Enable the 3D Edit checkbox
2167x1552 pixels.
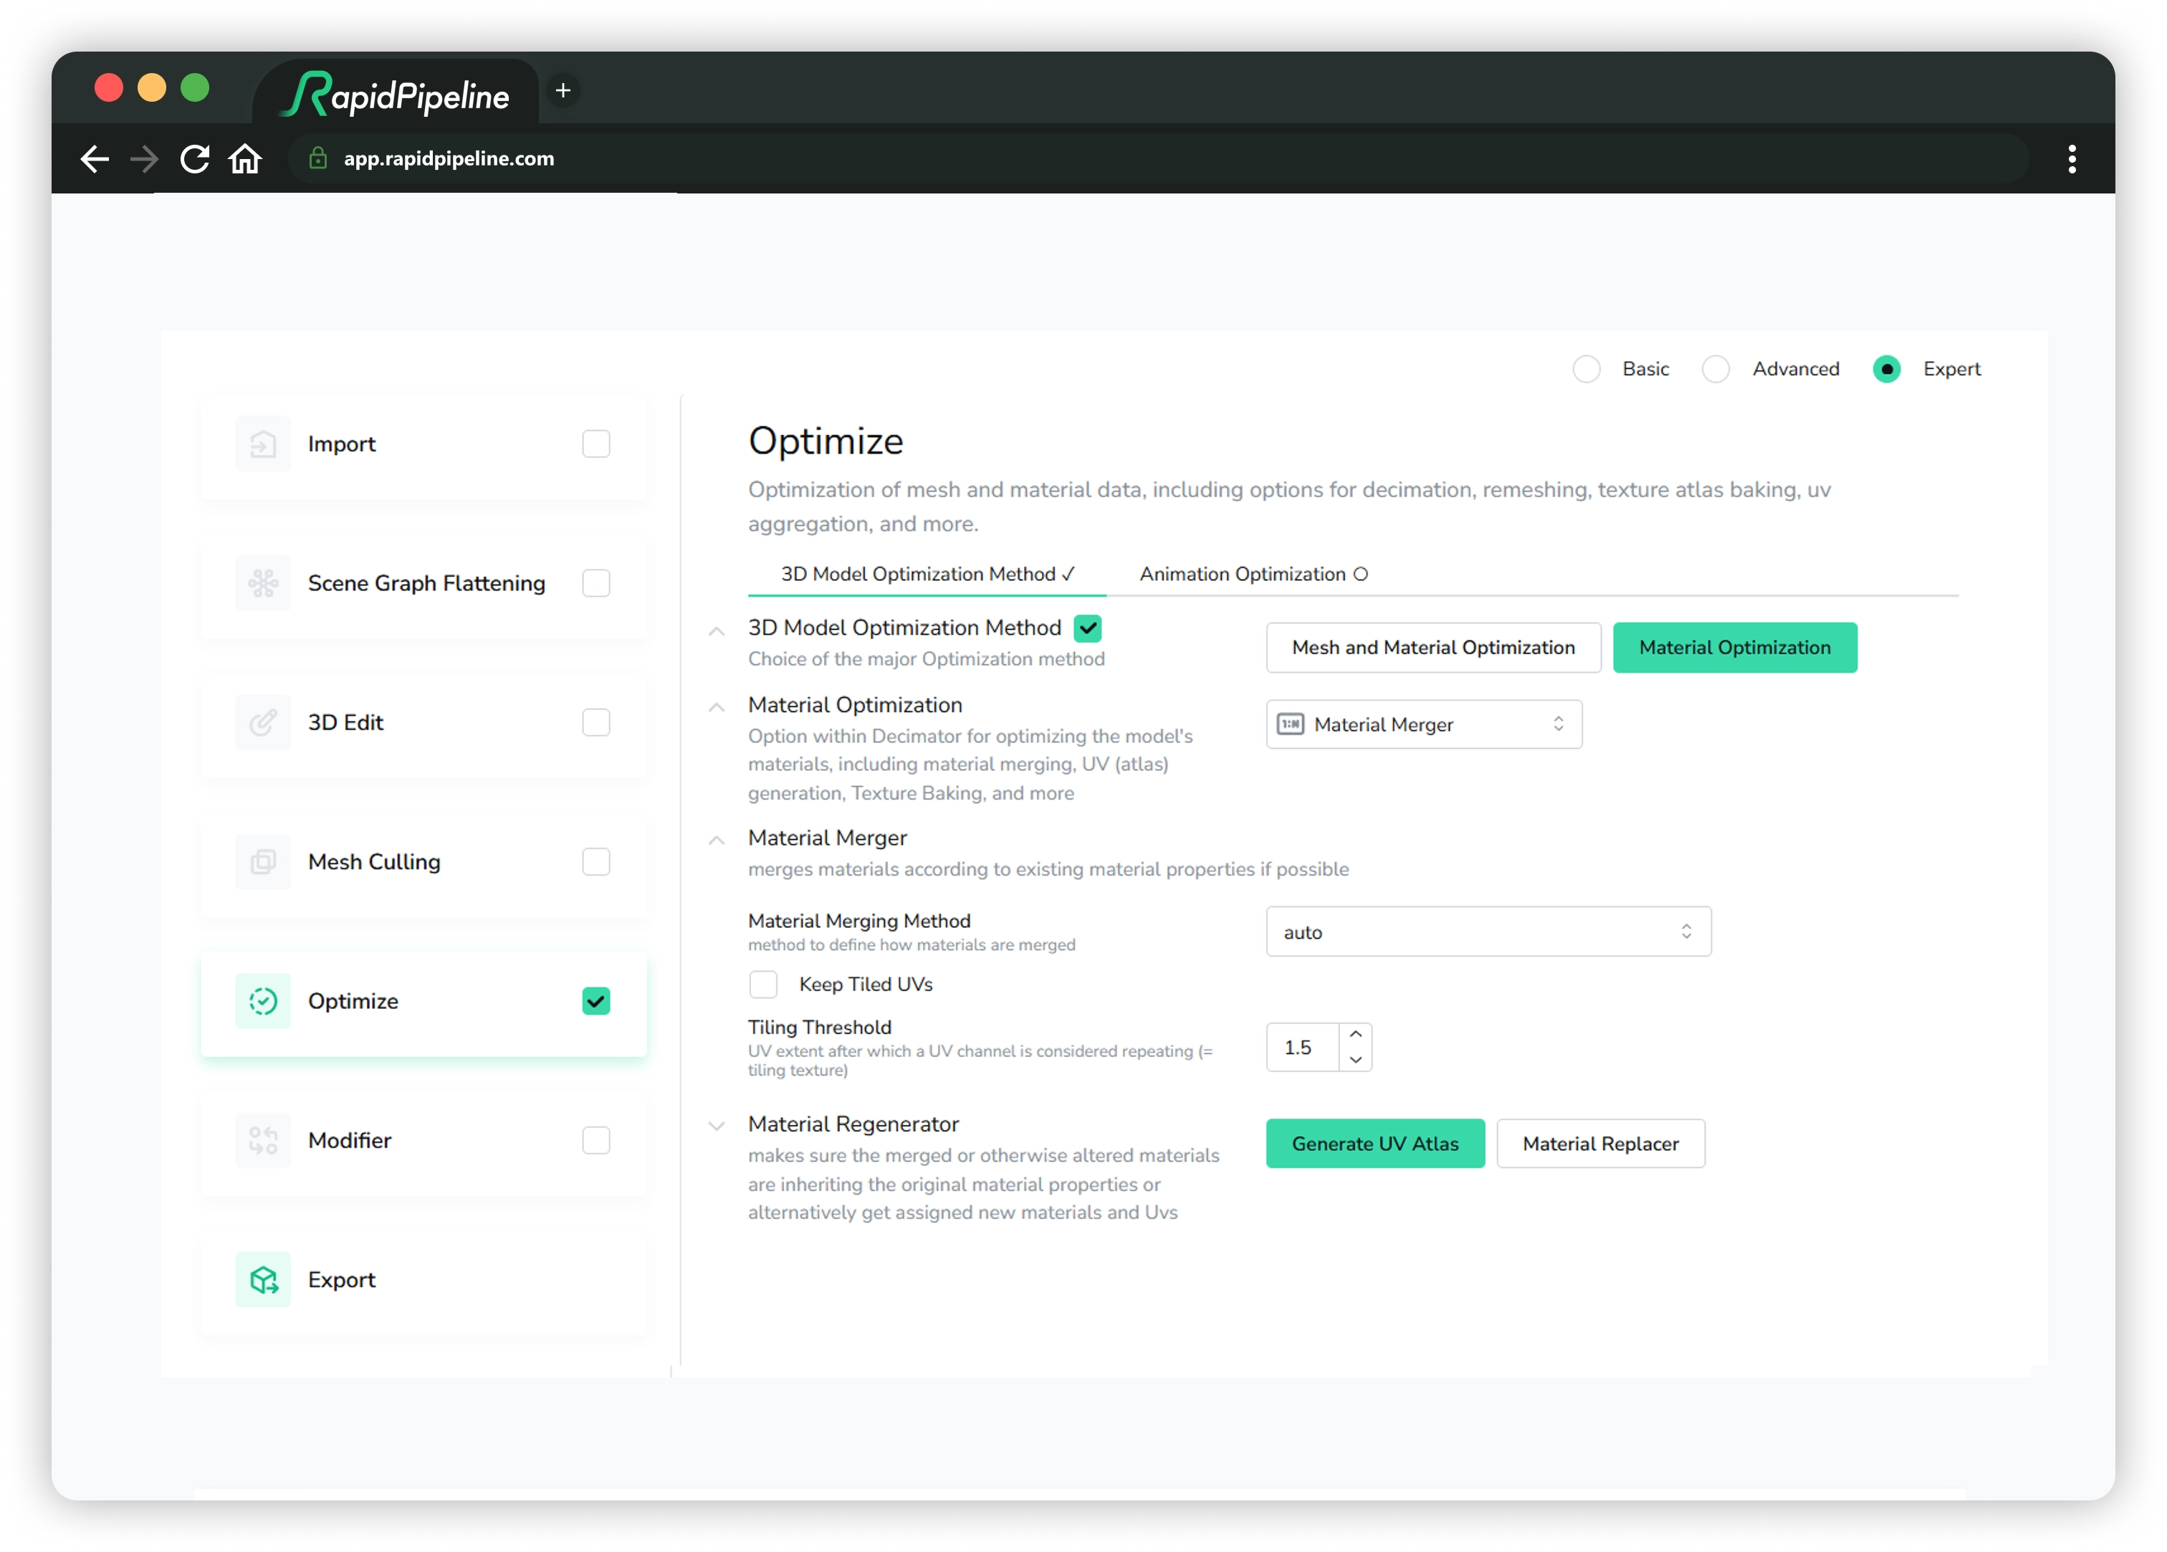click(x=596, y=722)
